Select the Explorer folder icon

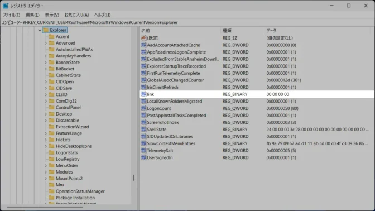click(x=46, y=30)
